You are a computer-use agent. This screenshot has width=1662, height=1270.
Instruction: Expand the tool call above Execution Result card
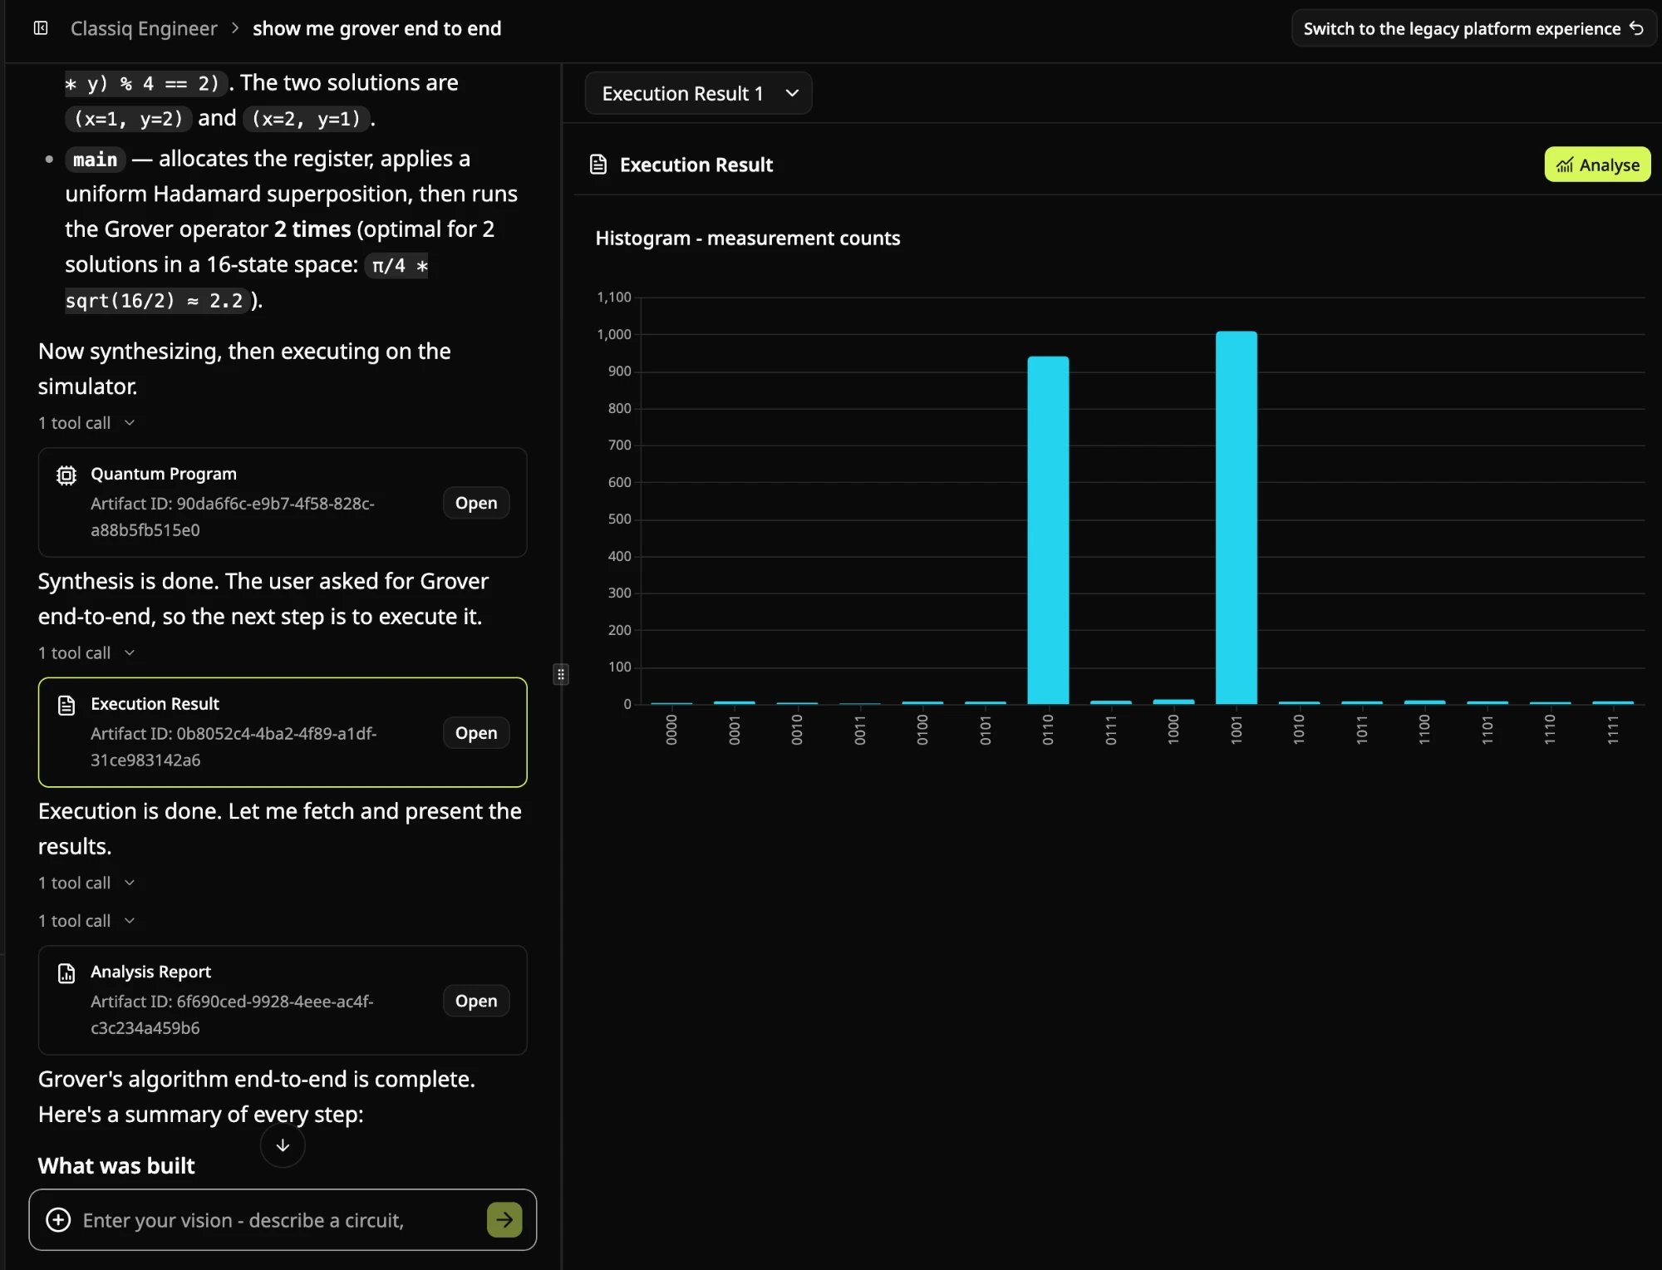(x=86, y=653)
